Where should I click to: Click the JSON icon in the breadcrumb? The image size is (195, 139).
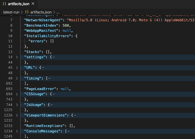27,12
